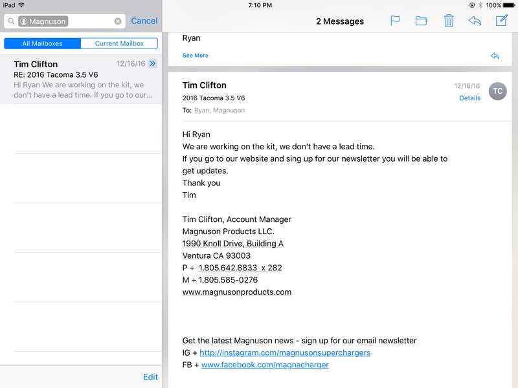This screenshot has height=388, width=518.
Task: Tap the battery indicator in status bar
Action: pos(509,5)
